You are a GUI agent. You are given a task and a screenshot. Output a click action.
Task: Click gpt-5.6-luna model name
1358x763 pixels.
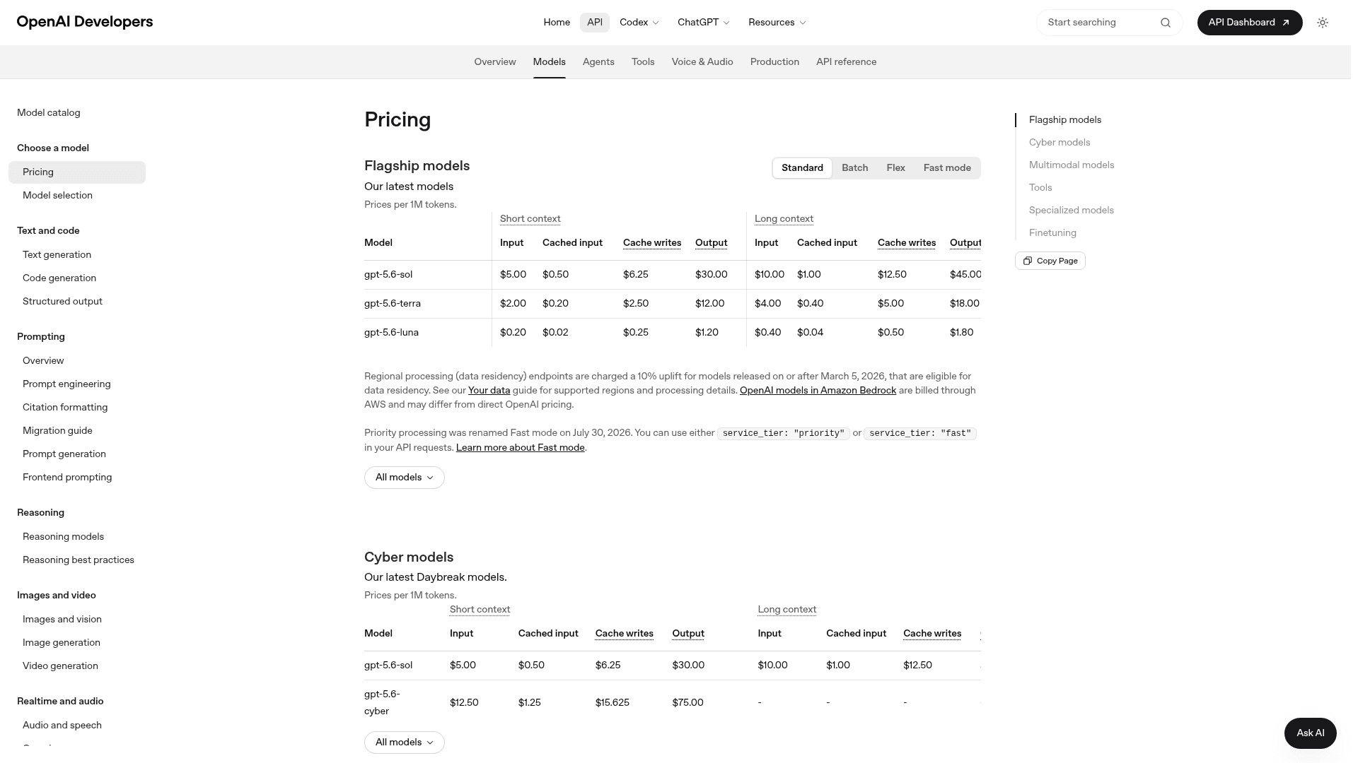click(x=391, y=333)
